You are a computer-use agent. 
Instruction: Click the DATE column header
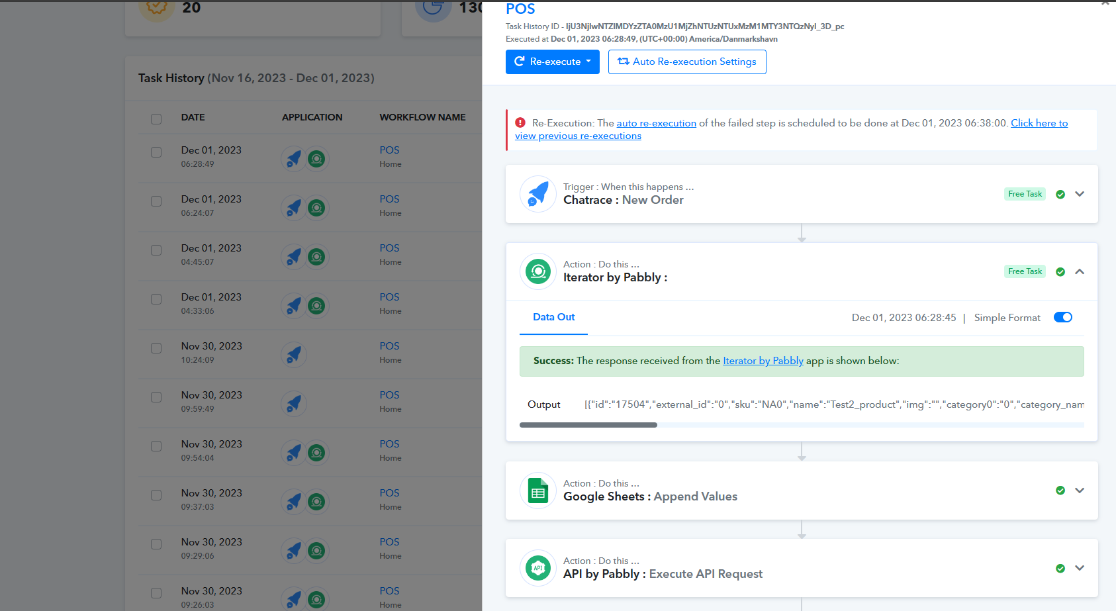pos(193,117)
